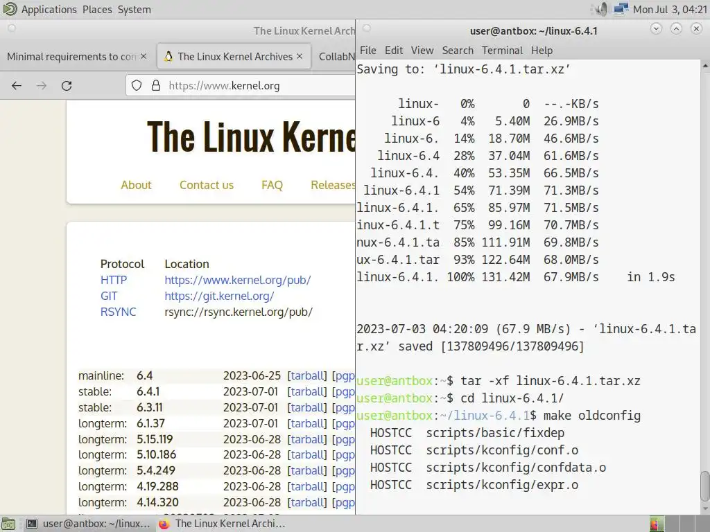Switch to the CollabN browser tab

click(x=336, y=57)
